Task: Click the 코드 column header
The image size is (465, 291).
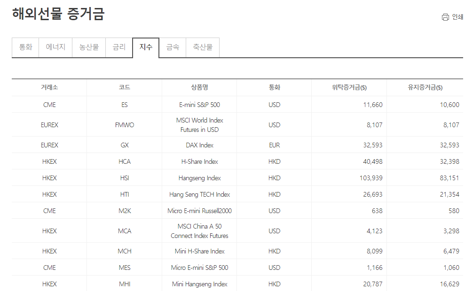Action: (x=125, y=87)
